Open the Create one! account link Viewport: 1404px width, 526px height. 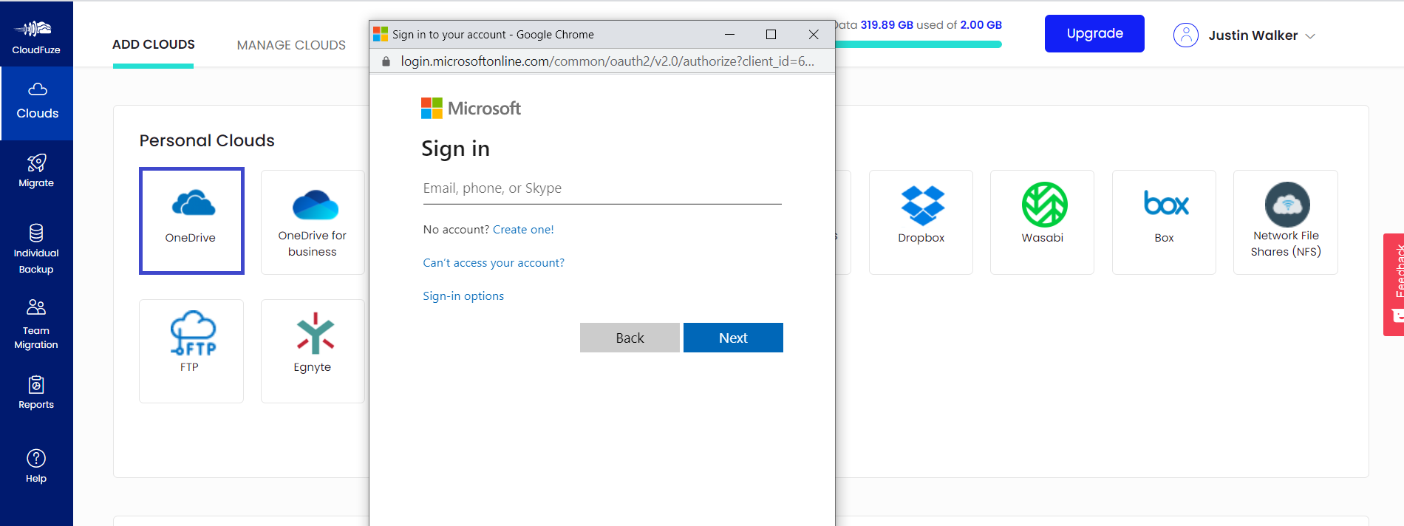click(523, 230)
